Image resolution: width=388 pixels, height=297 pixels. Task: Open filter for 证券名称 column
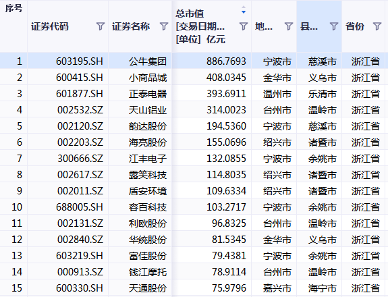(x=164, y=26)
